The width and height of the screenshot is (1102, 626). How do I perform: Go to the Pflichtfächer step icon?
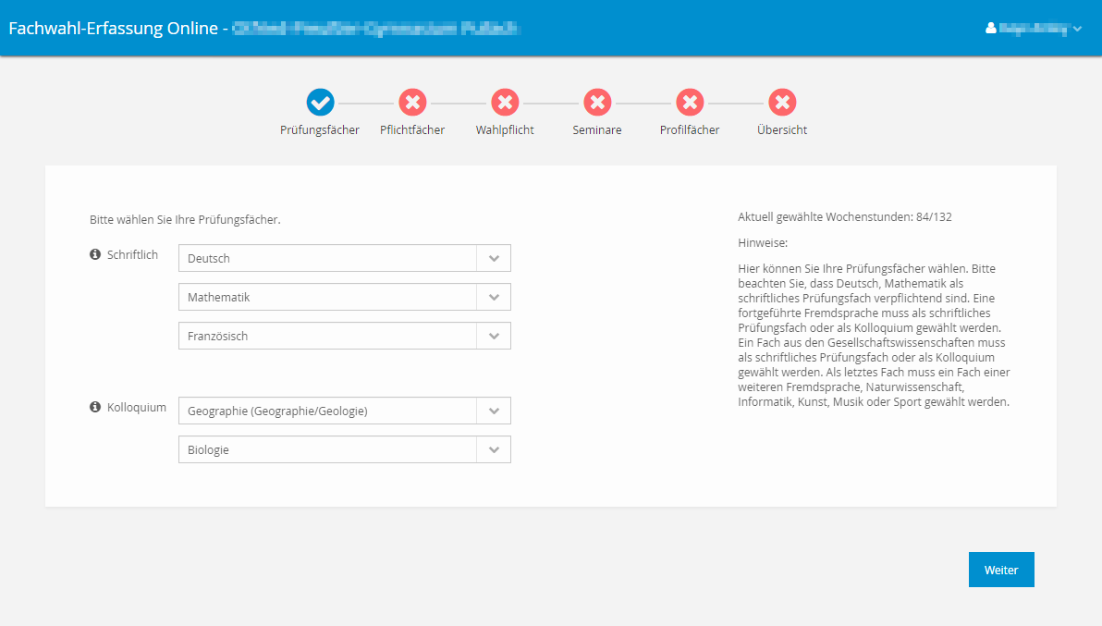[412, 103]
